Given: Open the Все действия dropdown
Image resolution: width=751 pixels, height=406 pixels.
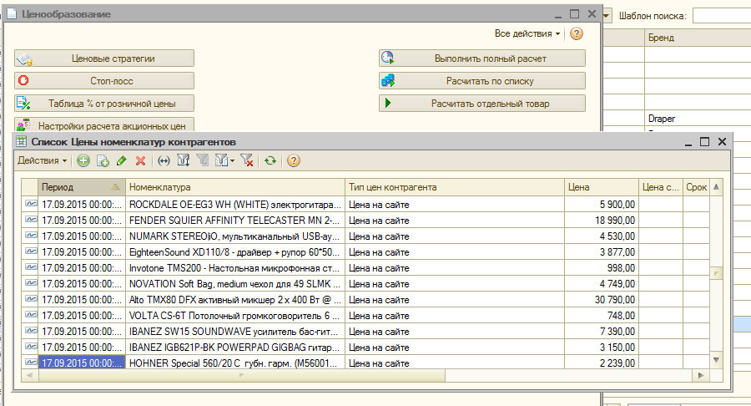Looking at the screenshot, I should (527, 33).
